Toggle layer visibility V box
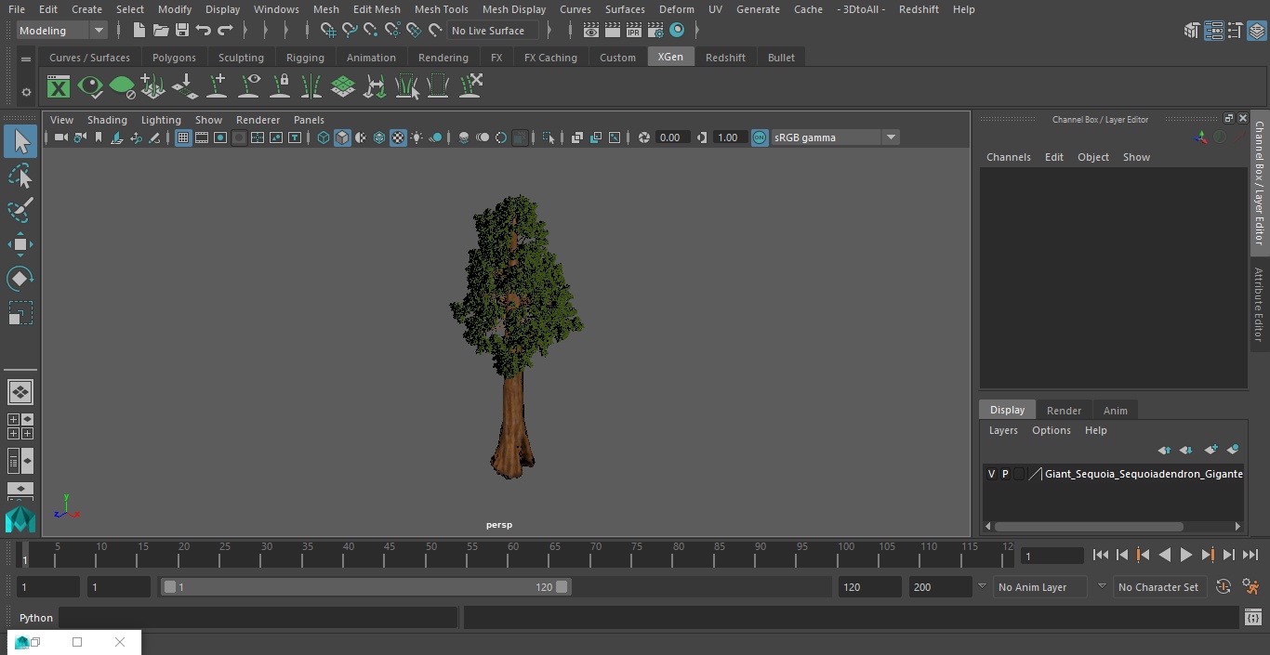Image resolution: width=1270 pixels, height=655 pixels. 991,474
